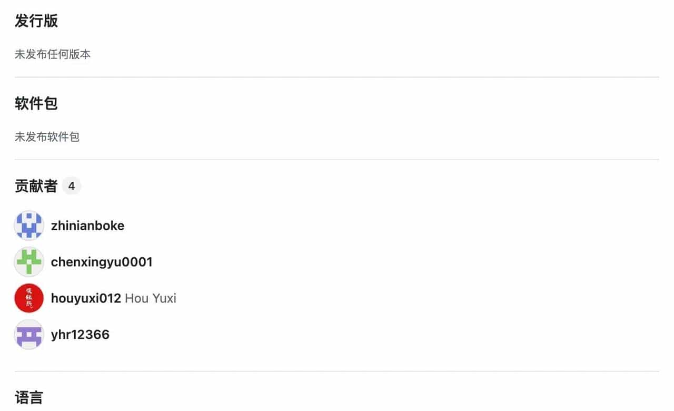The height and width of the screenshot is (411, 674).
Task: Open the 发行版 releases heading
Action: coord(36,21)
